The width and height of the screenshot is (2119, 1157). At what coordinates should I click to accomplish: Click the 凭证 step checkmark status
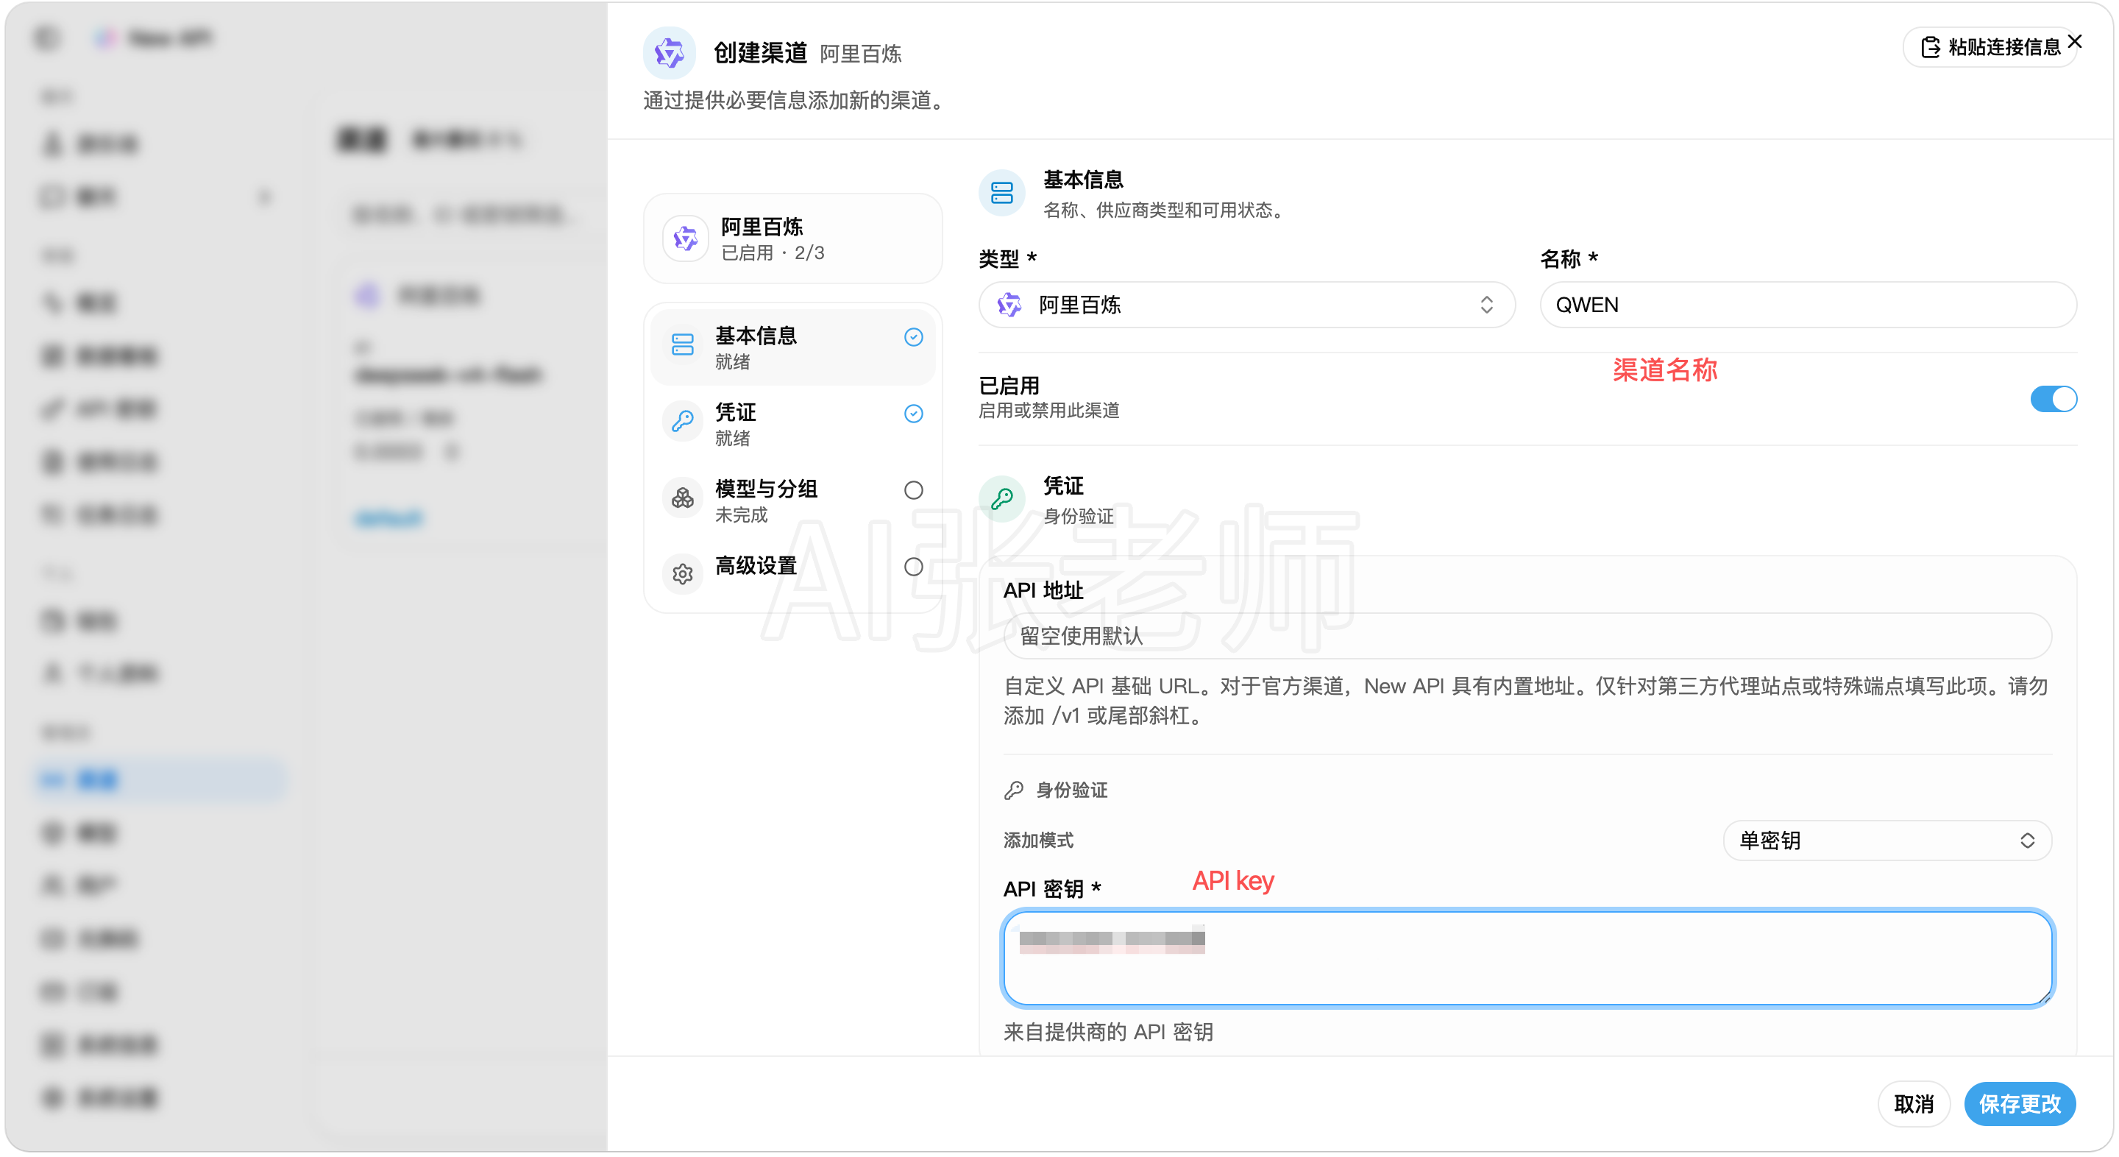(x=913, y=413)
